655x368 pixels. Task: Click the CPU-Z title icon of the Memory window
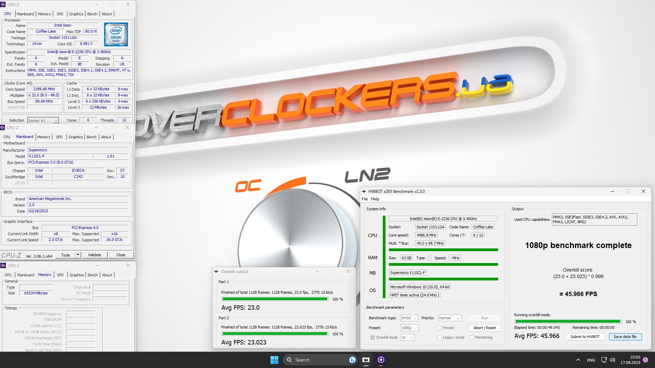click(x=3, y=265)
